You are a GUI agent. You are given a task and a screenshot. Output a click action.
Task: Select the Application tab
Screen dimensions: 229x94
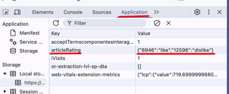(x=134, y=12)
